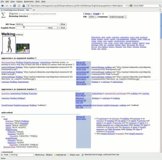
Task: Toggle Highlight all in Find bar
Action: [60, 155]
